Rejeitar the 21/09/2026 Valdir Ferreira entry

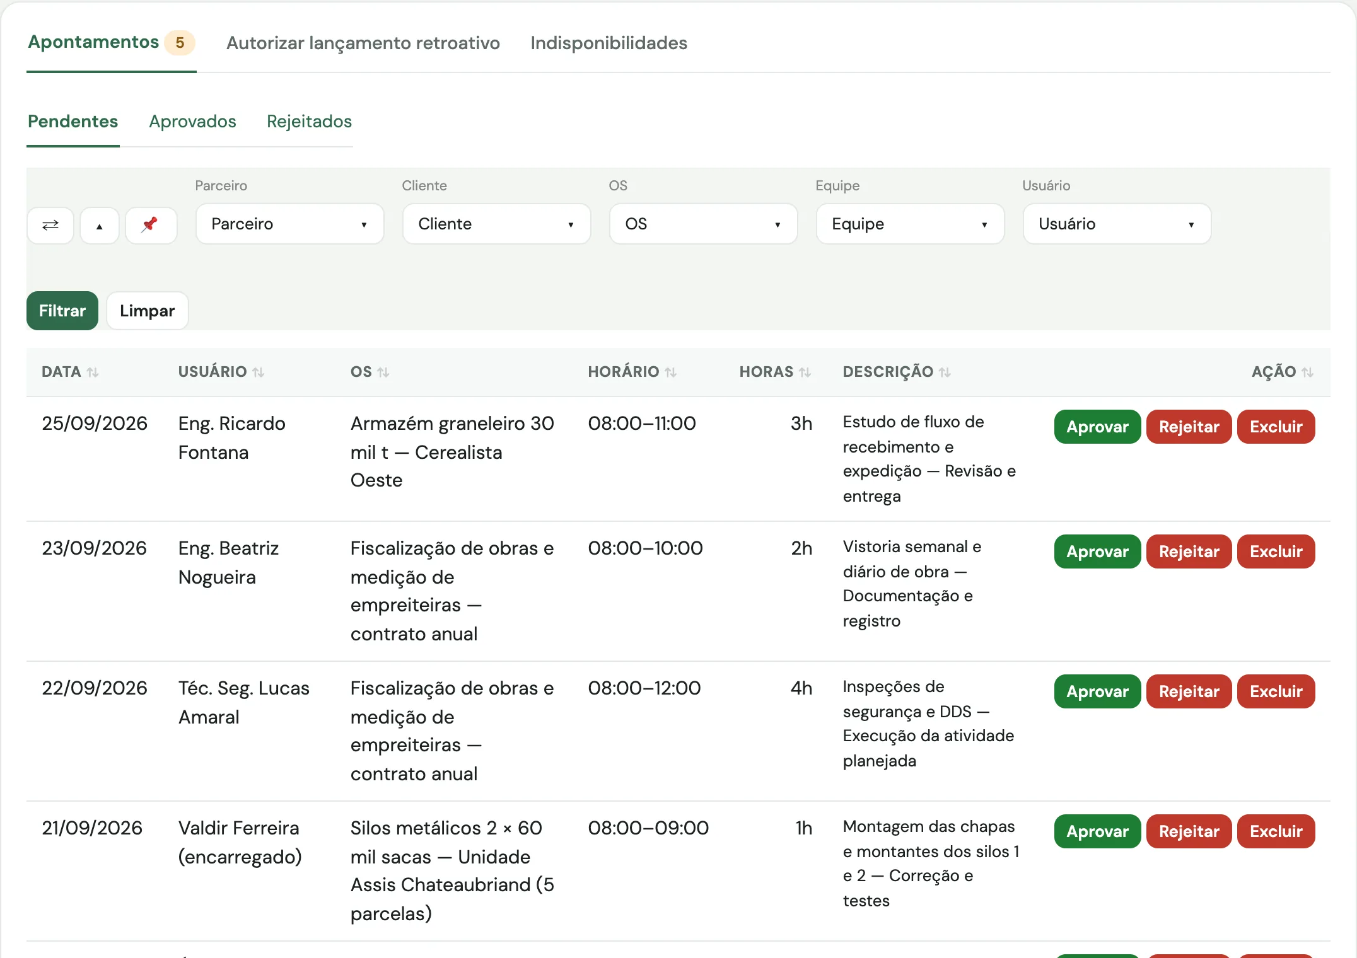pyautogui.click(x=1189, y=831)
